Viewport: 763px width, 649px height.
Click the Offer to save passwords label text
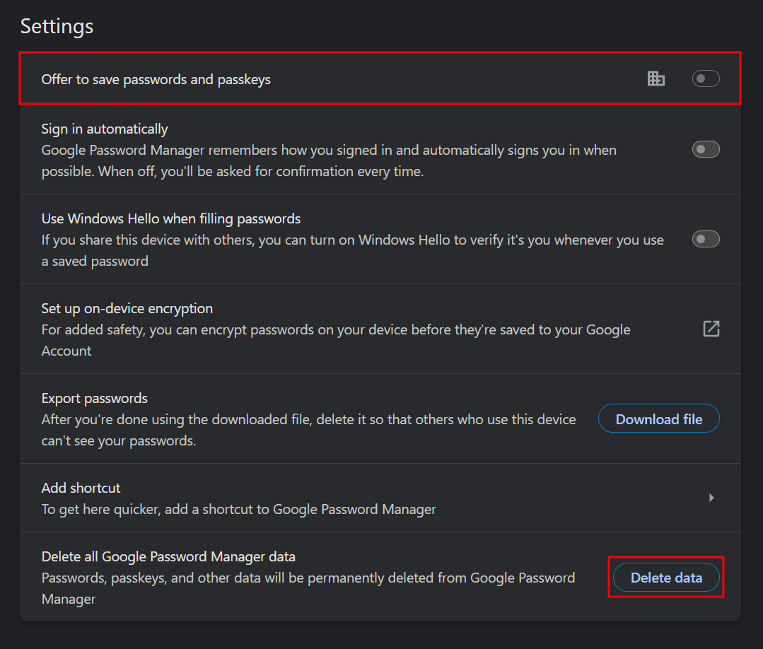(x=156, y=79)
